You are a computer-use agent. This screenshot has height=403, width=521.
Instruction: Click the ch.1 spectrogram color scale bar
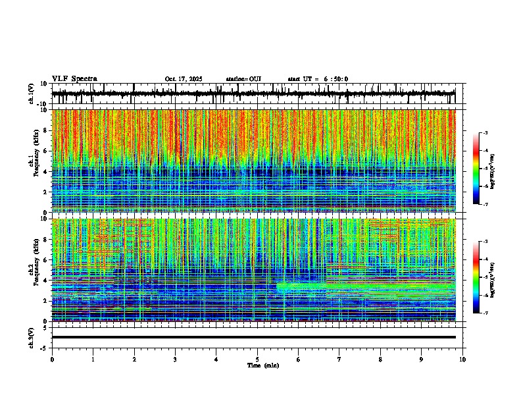pos(476,169)
